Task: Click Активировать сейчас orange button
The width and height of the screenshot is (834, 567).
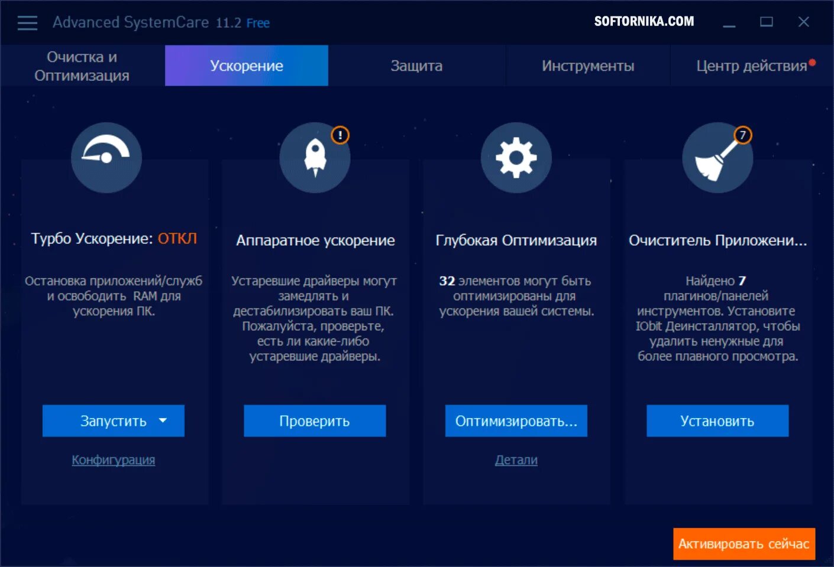Action: [744, 544]
